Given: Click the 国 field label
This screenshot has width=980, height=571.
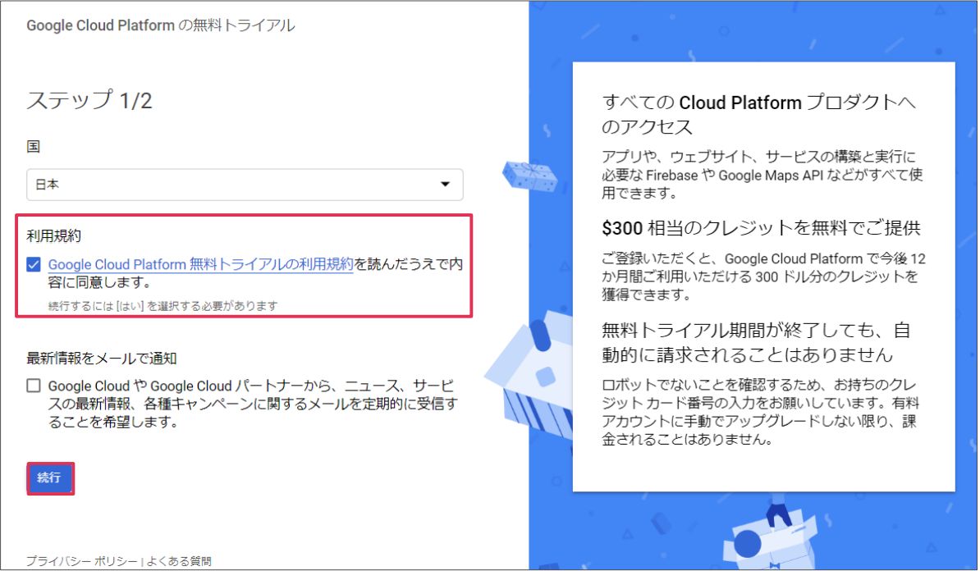Looking at the screenshot, I should pos(33,146).
